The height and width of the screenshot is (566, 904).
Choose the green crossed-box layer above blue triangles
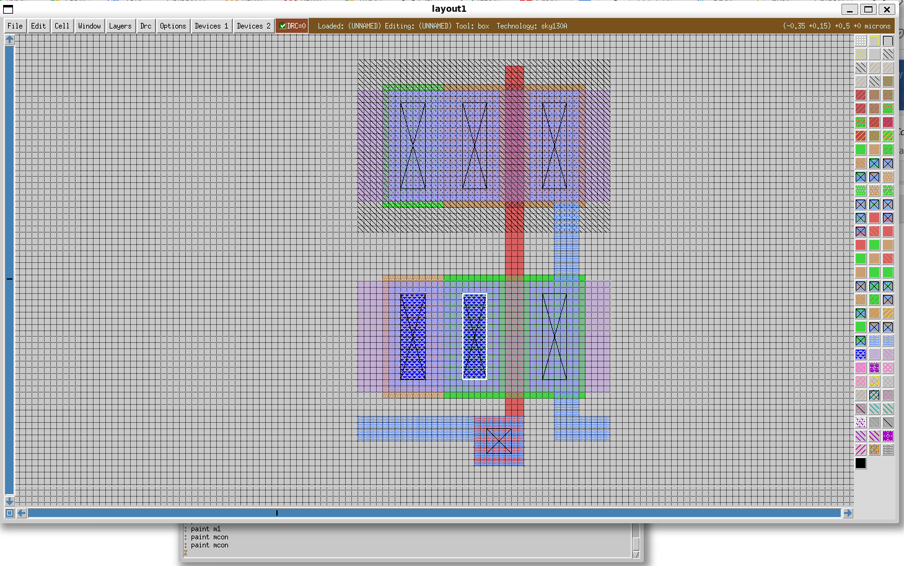tap(861, 340)
